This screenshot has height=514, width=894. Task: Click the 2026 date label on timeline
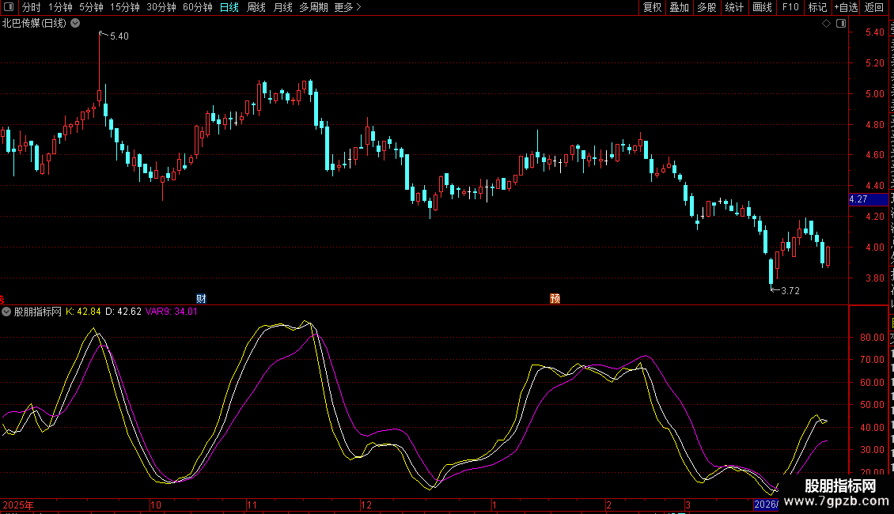pos(766,505)
